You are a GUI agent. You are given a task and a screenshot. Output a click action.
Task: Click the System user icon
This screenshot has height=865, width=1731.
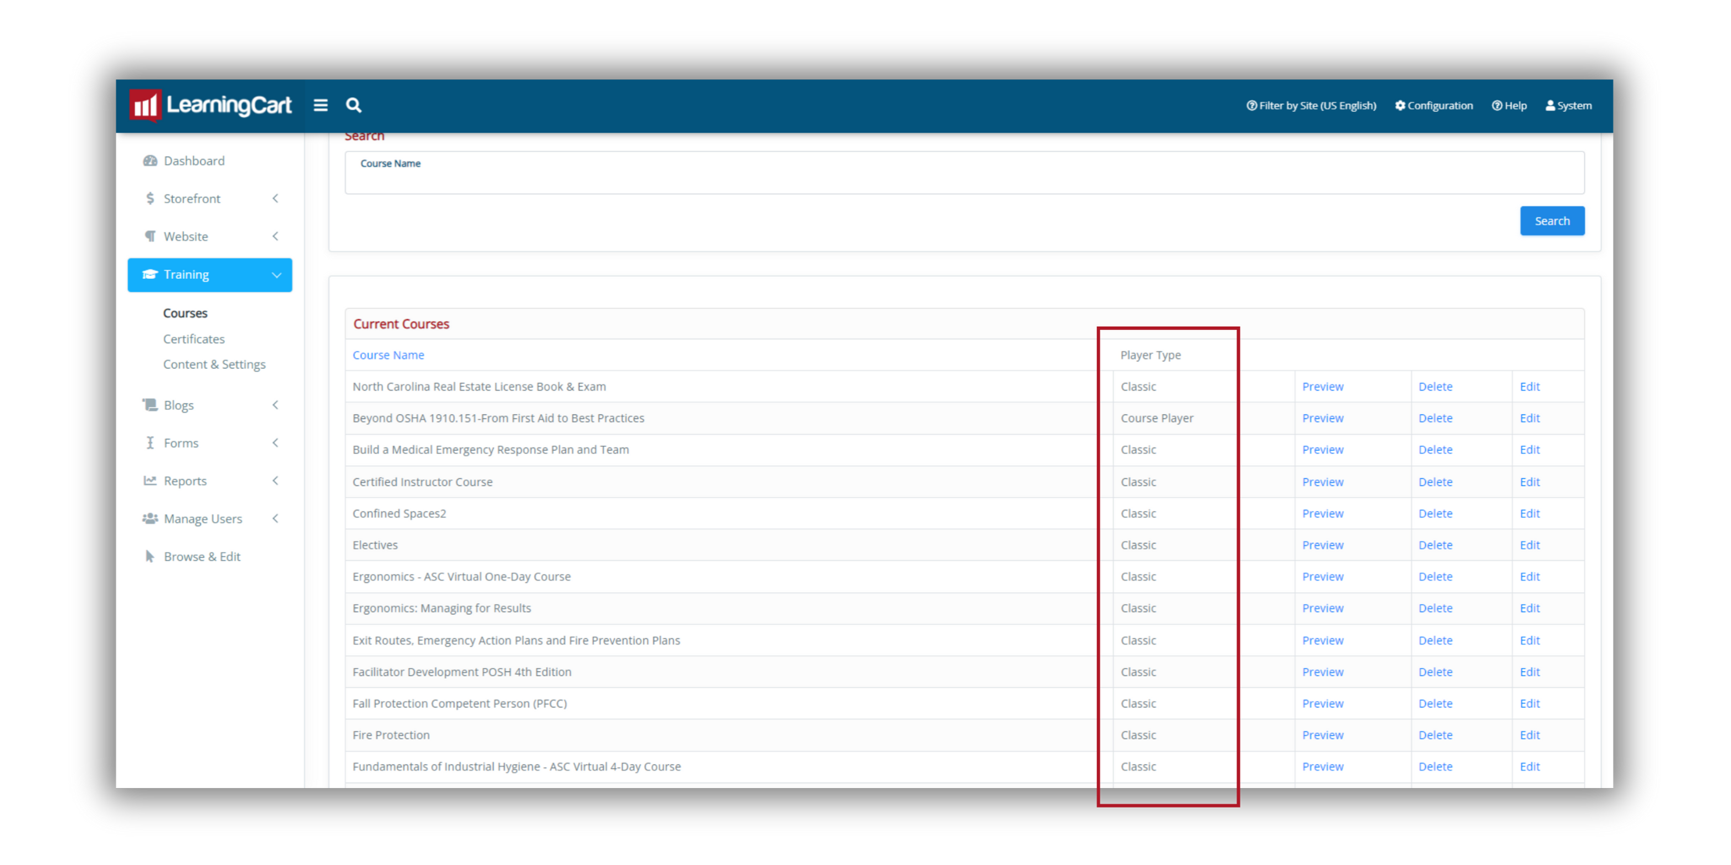pyautogui.click(x=1549, y=105)
